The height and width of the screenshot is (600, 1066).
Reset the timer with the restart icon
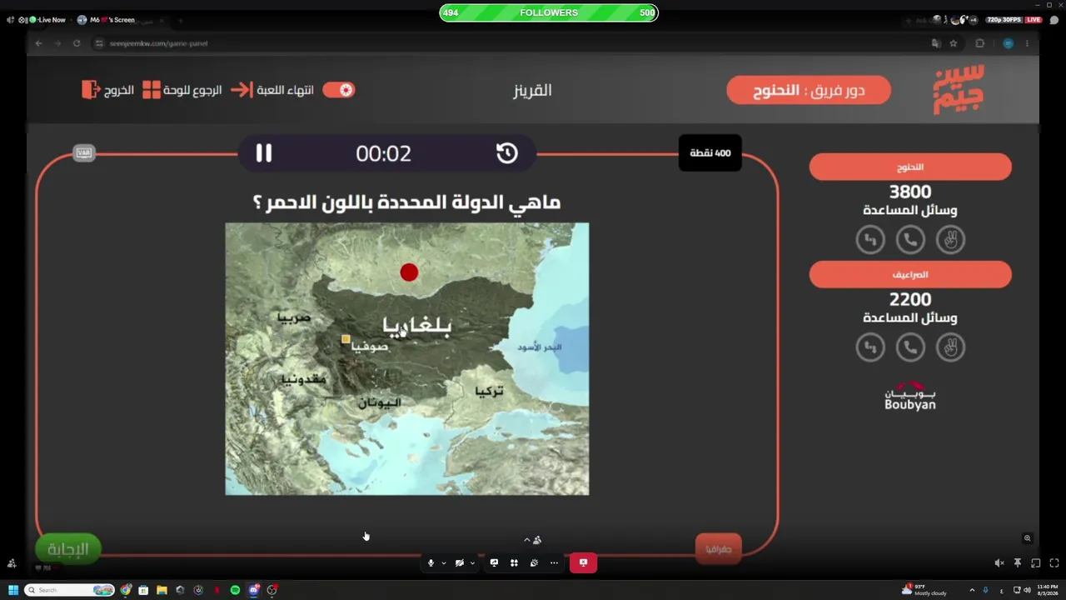coord(507,153)
